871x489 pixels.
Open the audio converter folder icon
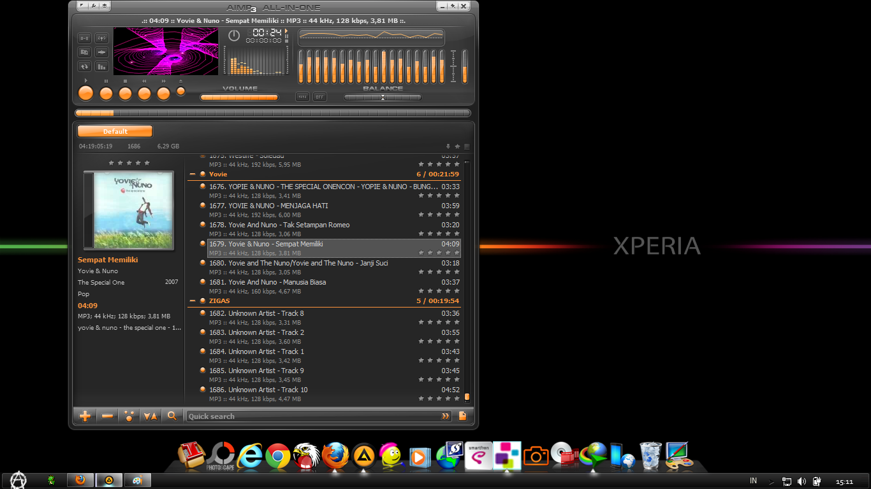tap(84, 52)
